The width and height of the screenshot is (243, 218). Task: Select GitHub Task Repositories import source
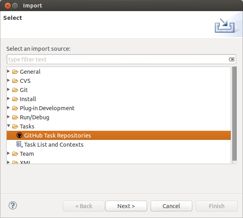click(119, 136)
